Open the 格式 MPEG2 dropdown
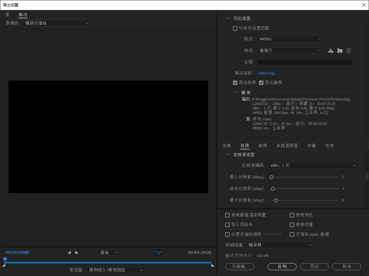The image size is (369, 276). click(290, 39)
